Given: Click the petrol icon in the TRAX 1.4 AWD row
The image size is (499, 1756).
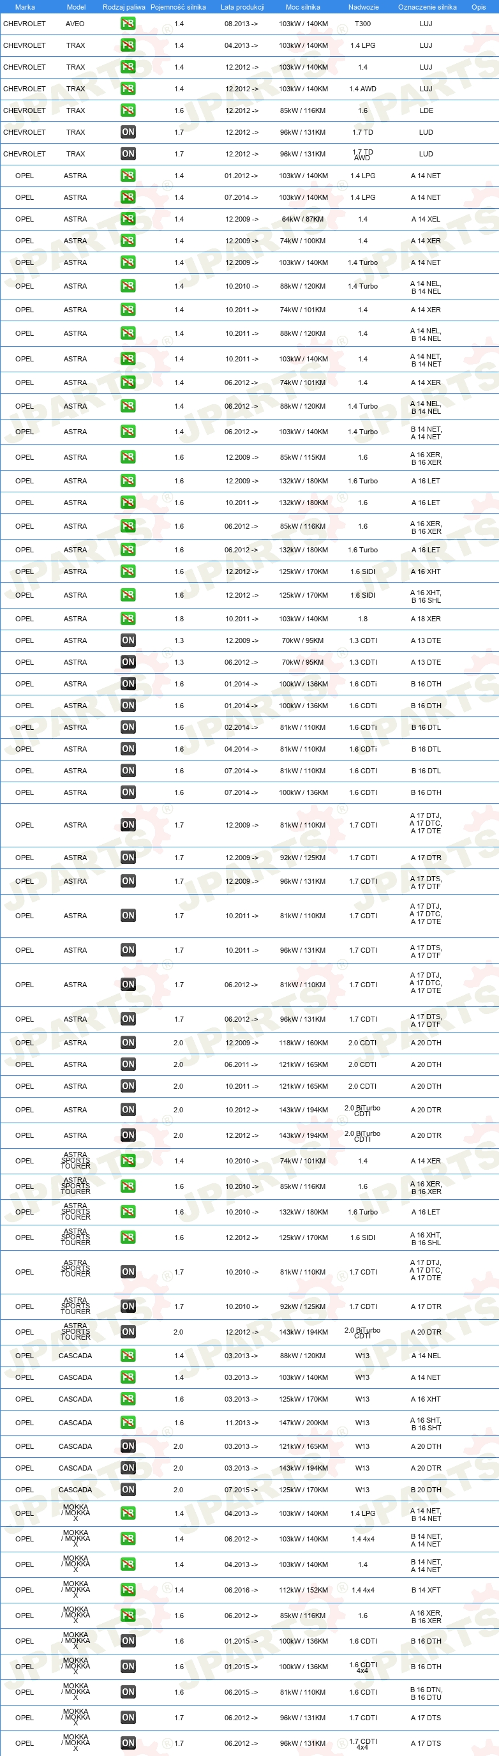Looking at the screenshot, I should [128, 89].
